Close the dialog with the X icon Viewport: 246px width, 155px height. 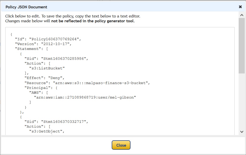pyautogui.click(x=240, y=7)
